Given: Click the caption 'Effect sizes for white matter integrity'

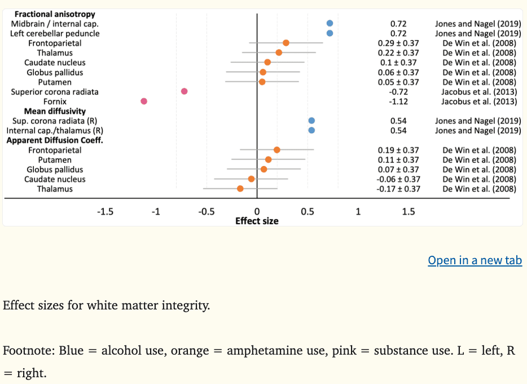Looking at the screenshot, I should pyautogui.click(x=106, y=306).
